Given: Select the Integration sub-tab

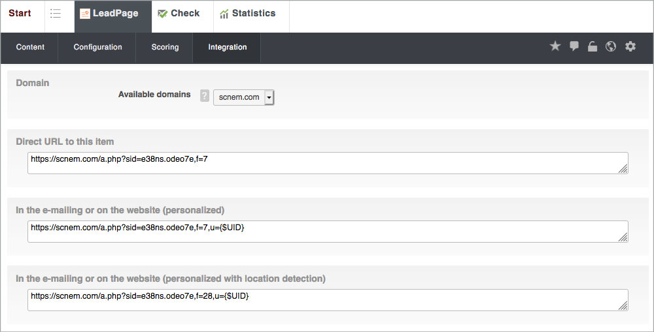Looking at the screenshot, I should [227, 47].
